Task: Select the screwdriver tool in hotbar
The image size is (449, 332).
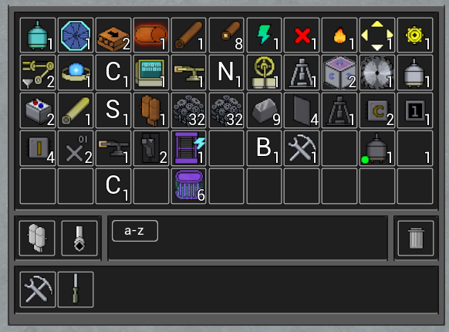Action: click(76, 290)
